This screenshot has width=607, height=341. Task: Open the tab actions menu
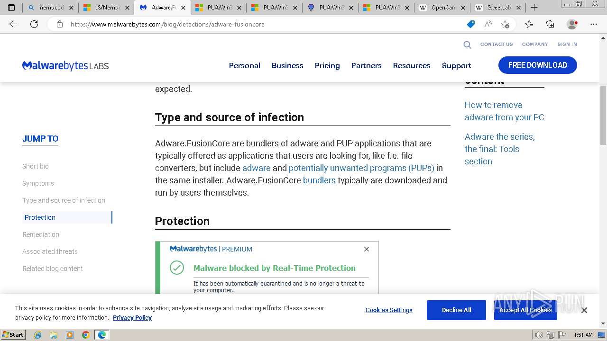pos(11,8)
